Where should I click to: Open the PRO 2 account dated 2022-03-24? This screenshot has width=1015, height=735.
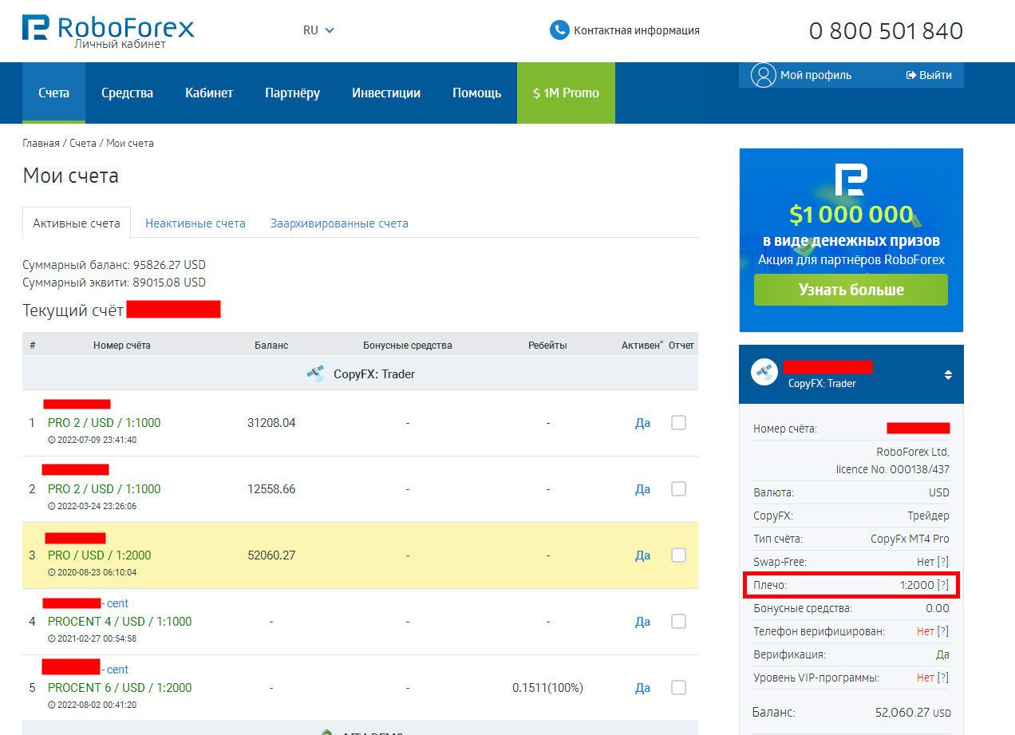tap(104, 489)
